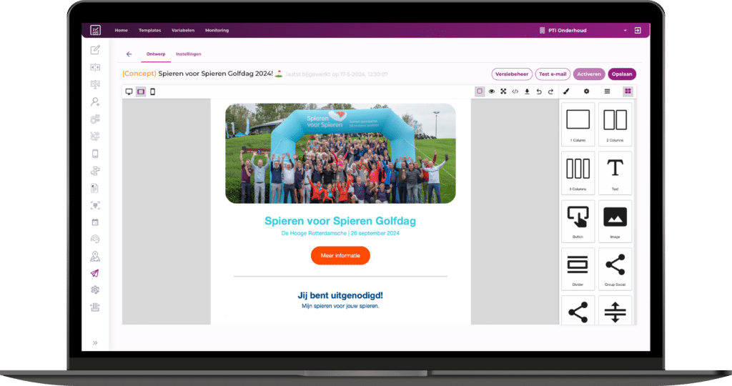Open the Templates menu
The image size is (732, 386).
click(150, 30)
